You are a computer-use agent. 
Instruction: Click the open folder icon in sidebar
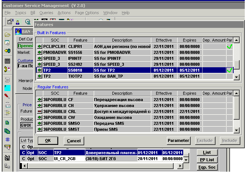pos(7,35)
